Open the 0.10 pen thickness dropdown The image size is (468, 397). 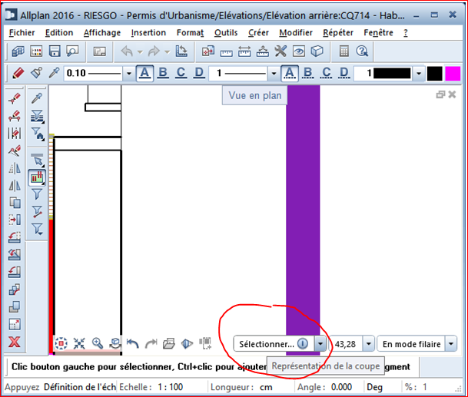pos(129,73)
